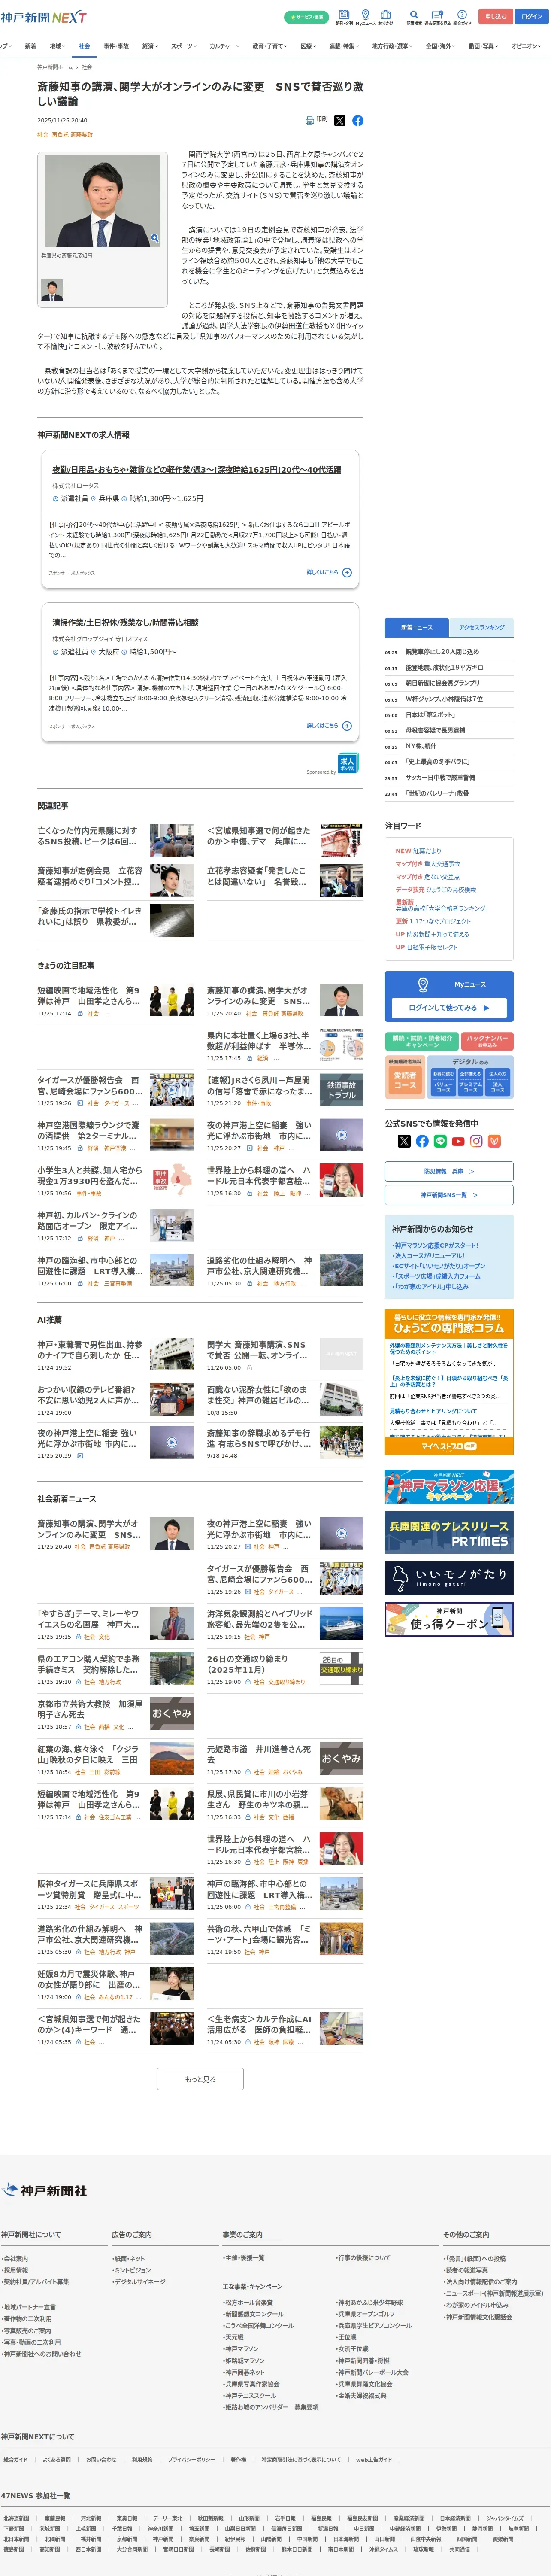Click 26日の交通取り締まり thumbnail
This screenshot has height=2576, width=551.
[x=341, y=1668]
